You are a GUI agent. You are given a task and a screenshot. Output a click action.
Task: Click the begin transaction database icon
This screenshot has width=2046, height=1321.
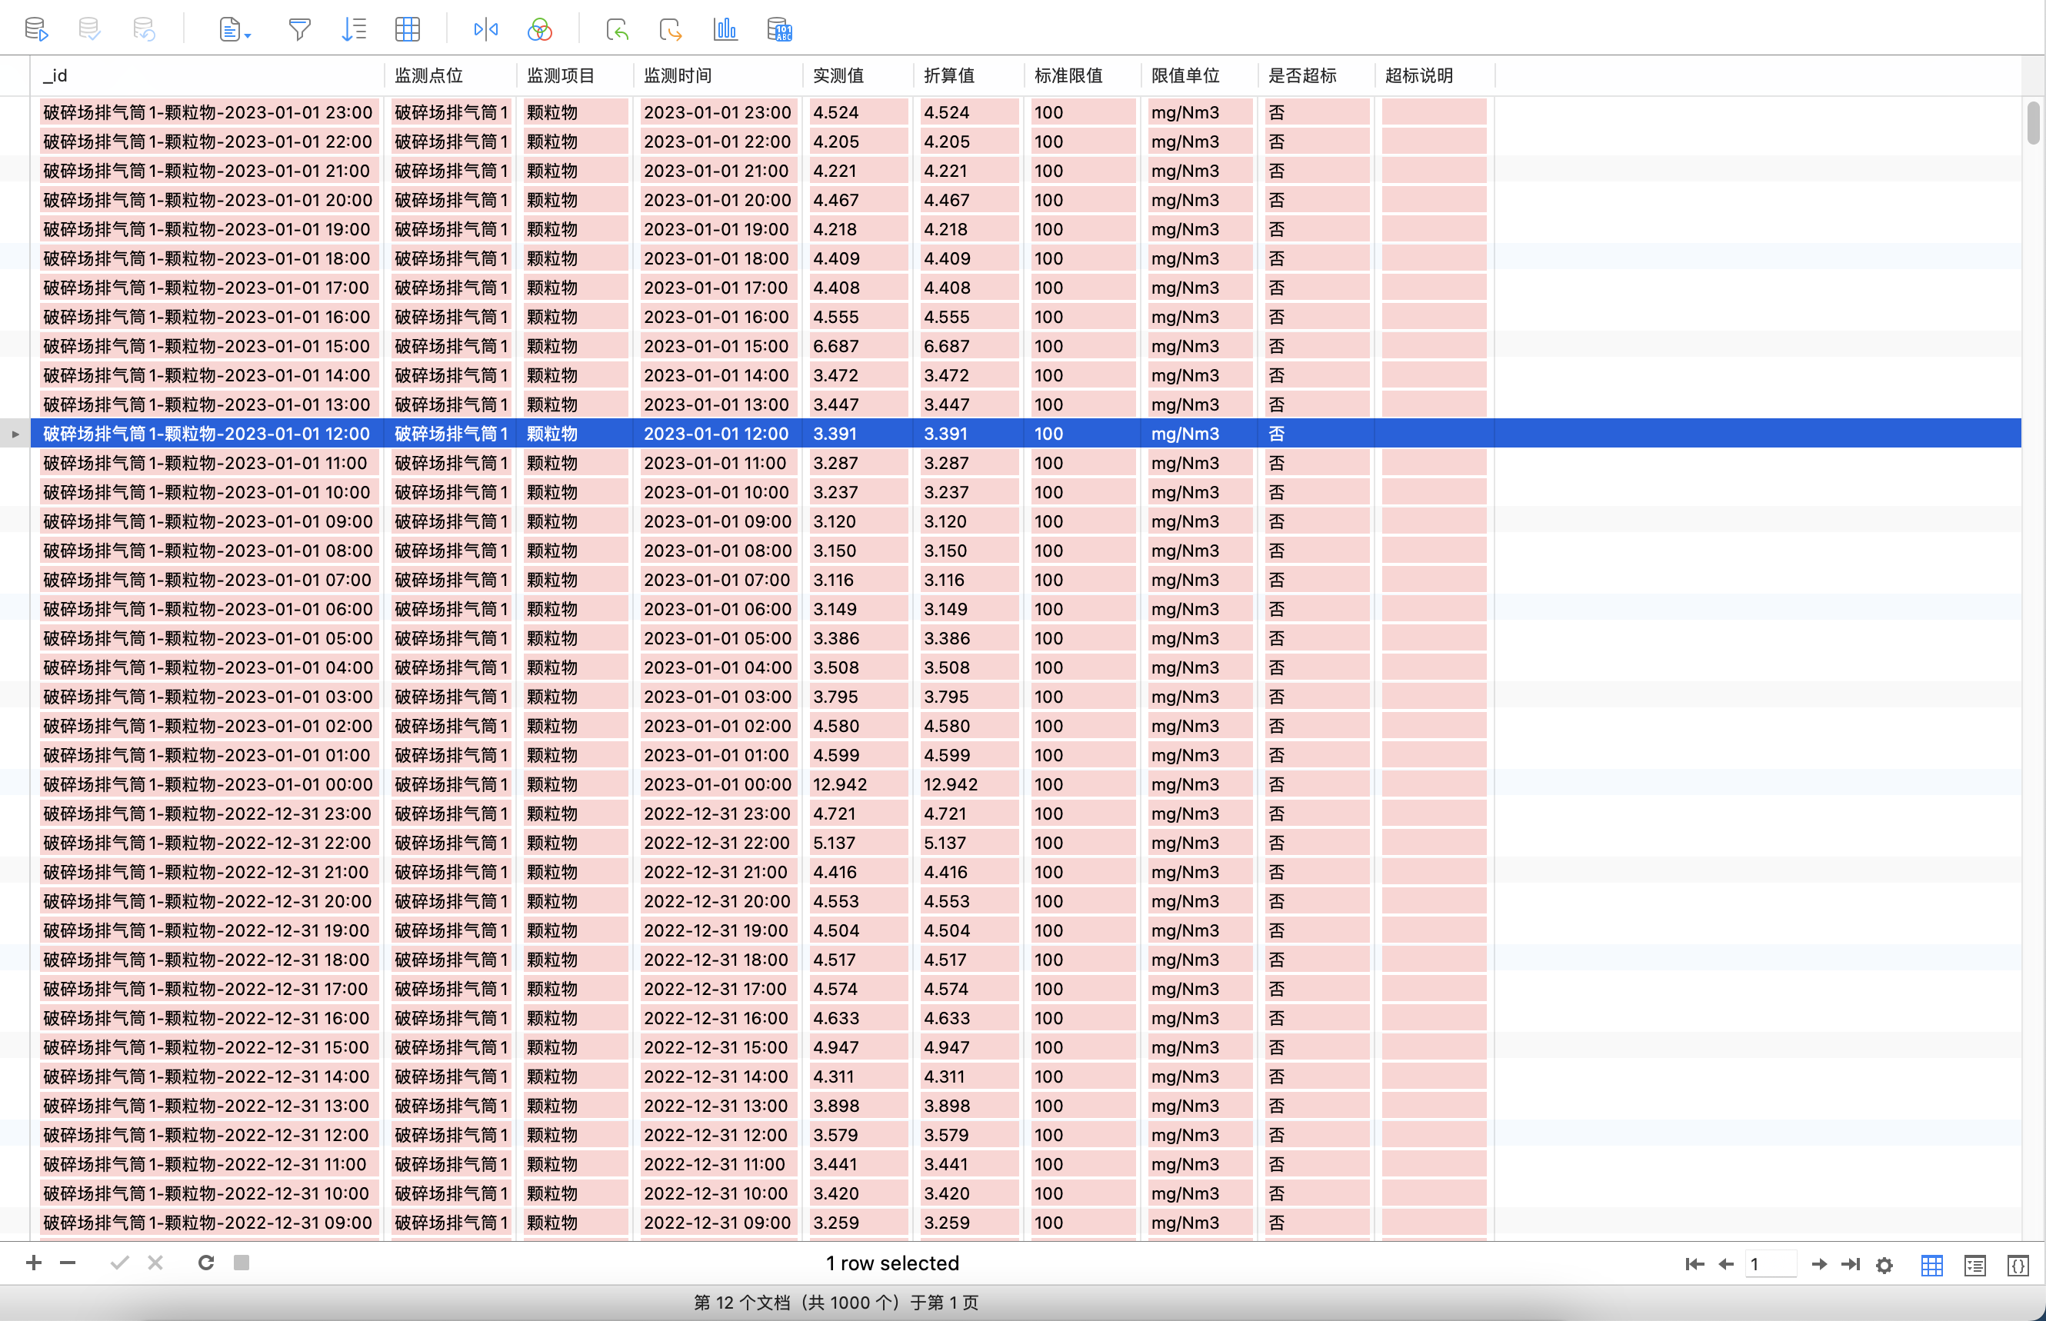click(x=36, y=29)
